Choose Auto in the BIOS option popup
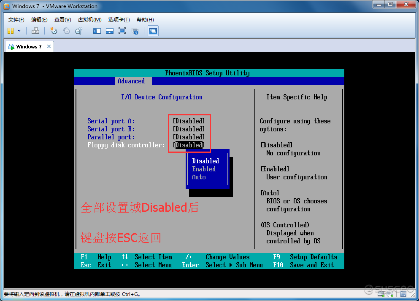This screenshot has width=419, height=301. tap(199, 177)
